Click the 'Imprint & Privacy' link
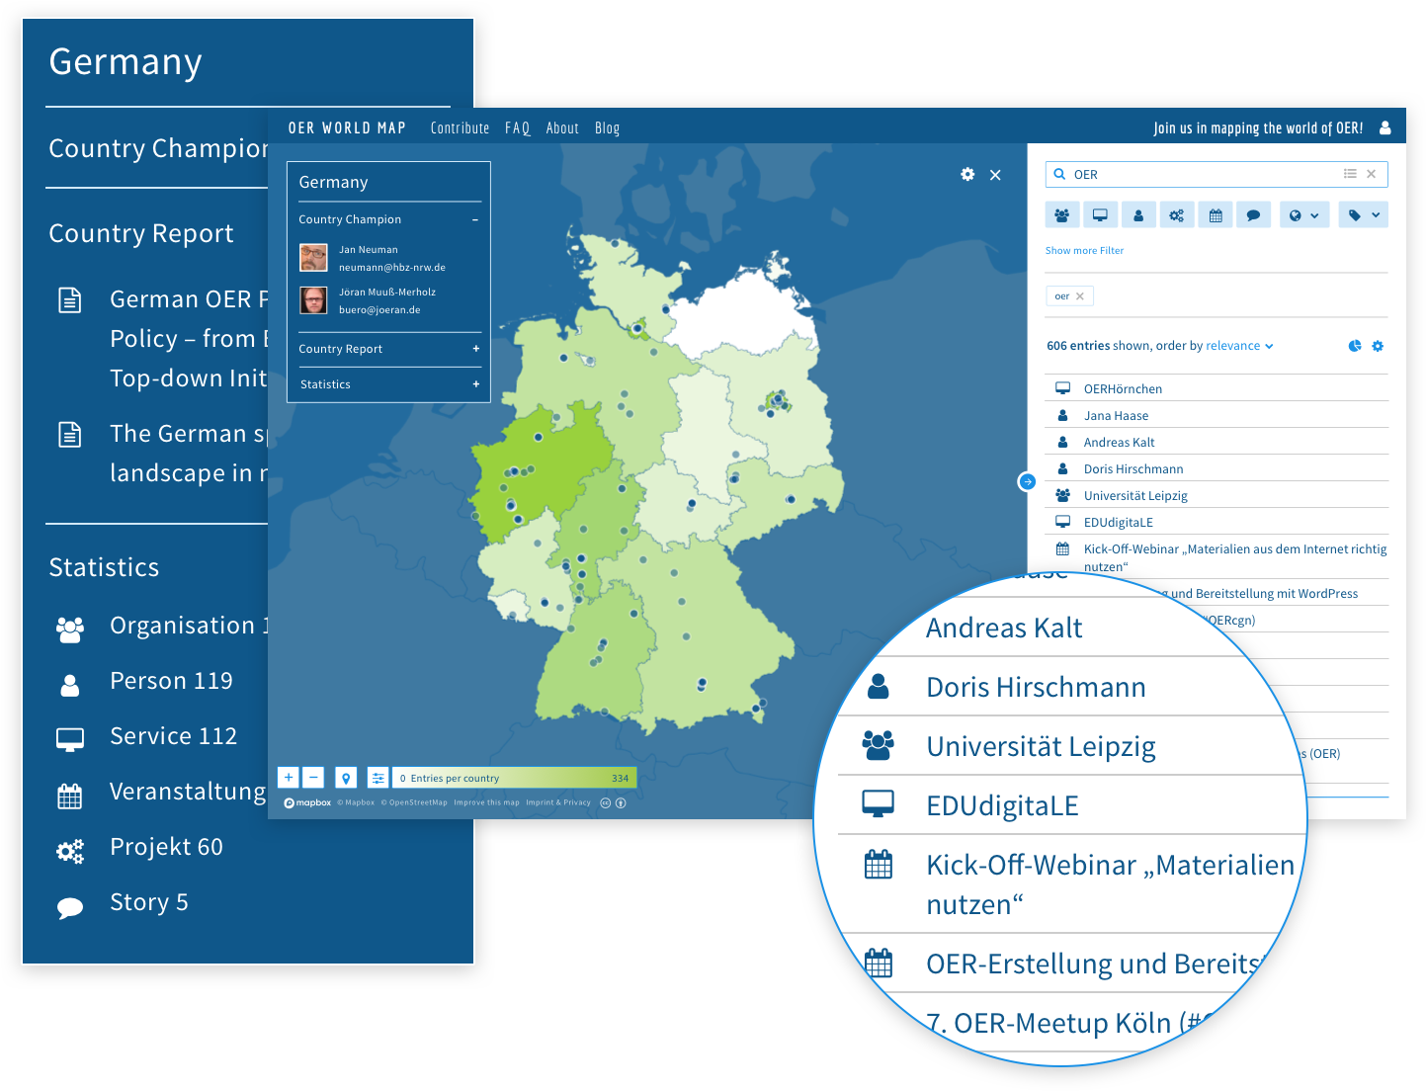 [558, 802]
